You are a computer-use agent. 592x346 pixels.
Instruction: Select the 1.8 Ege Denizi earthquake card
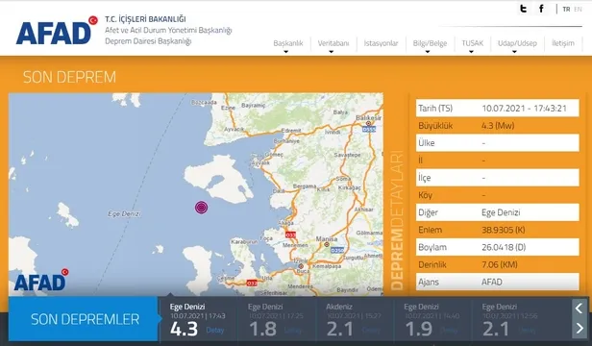tap(276, 319)
